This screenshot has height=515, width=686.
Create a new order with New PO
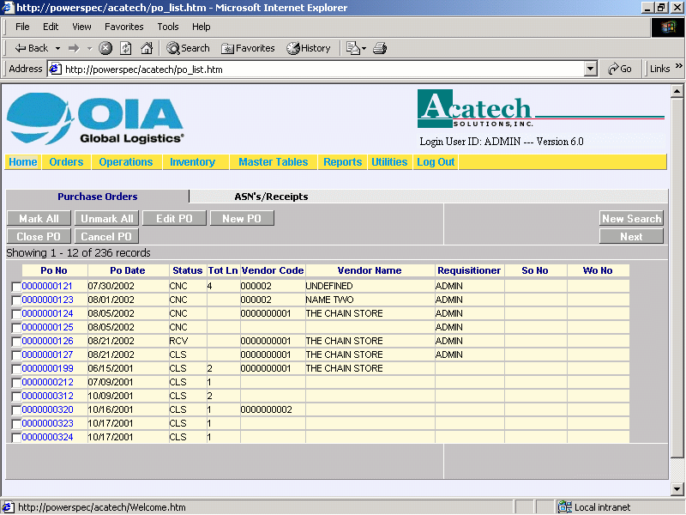[x=242, y=218]
